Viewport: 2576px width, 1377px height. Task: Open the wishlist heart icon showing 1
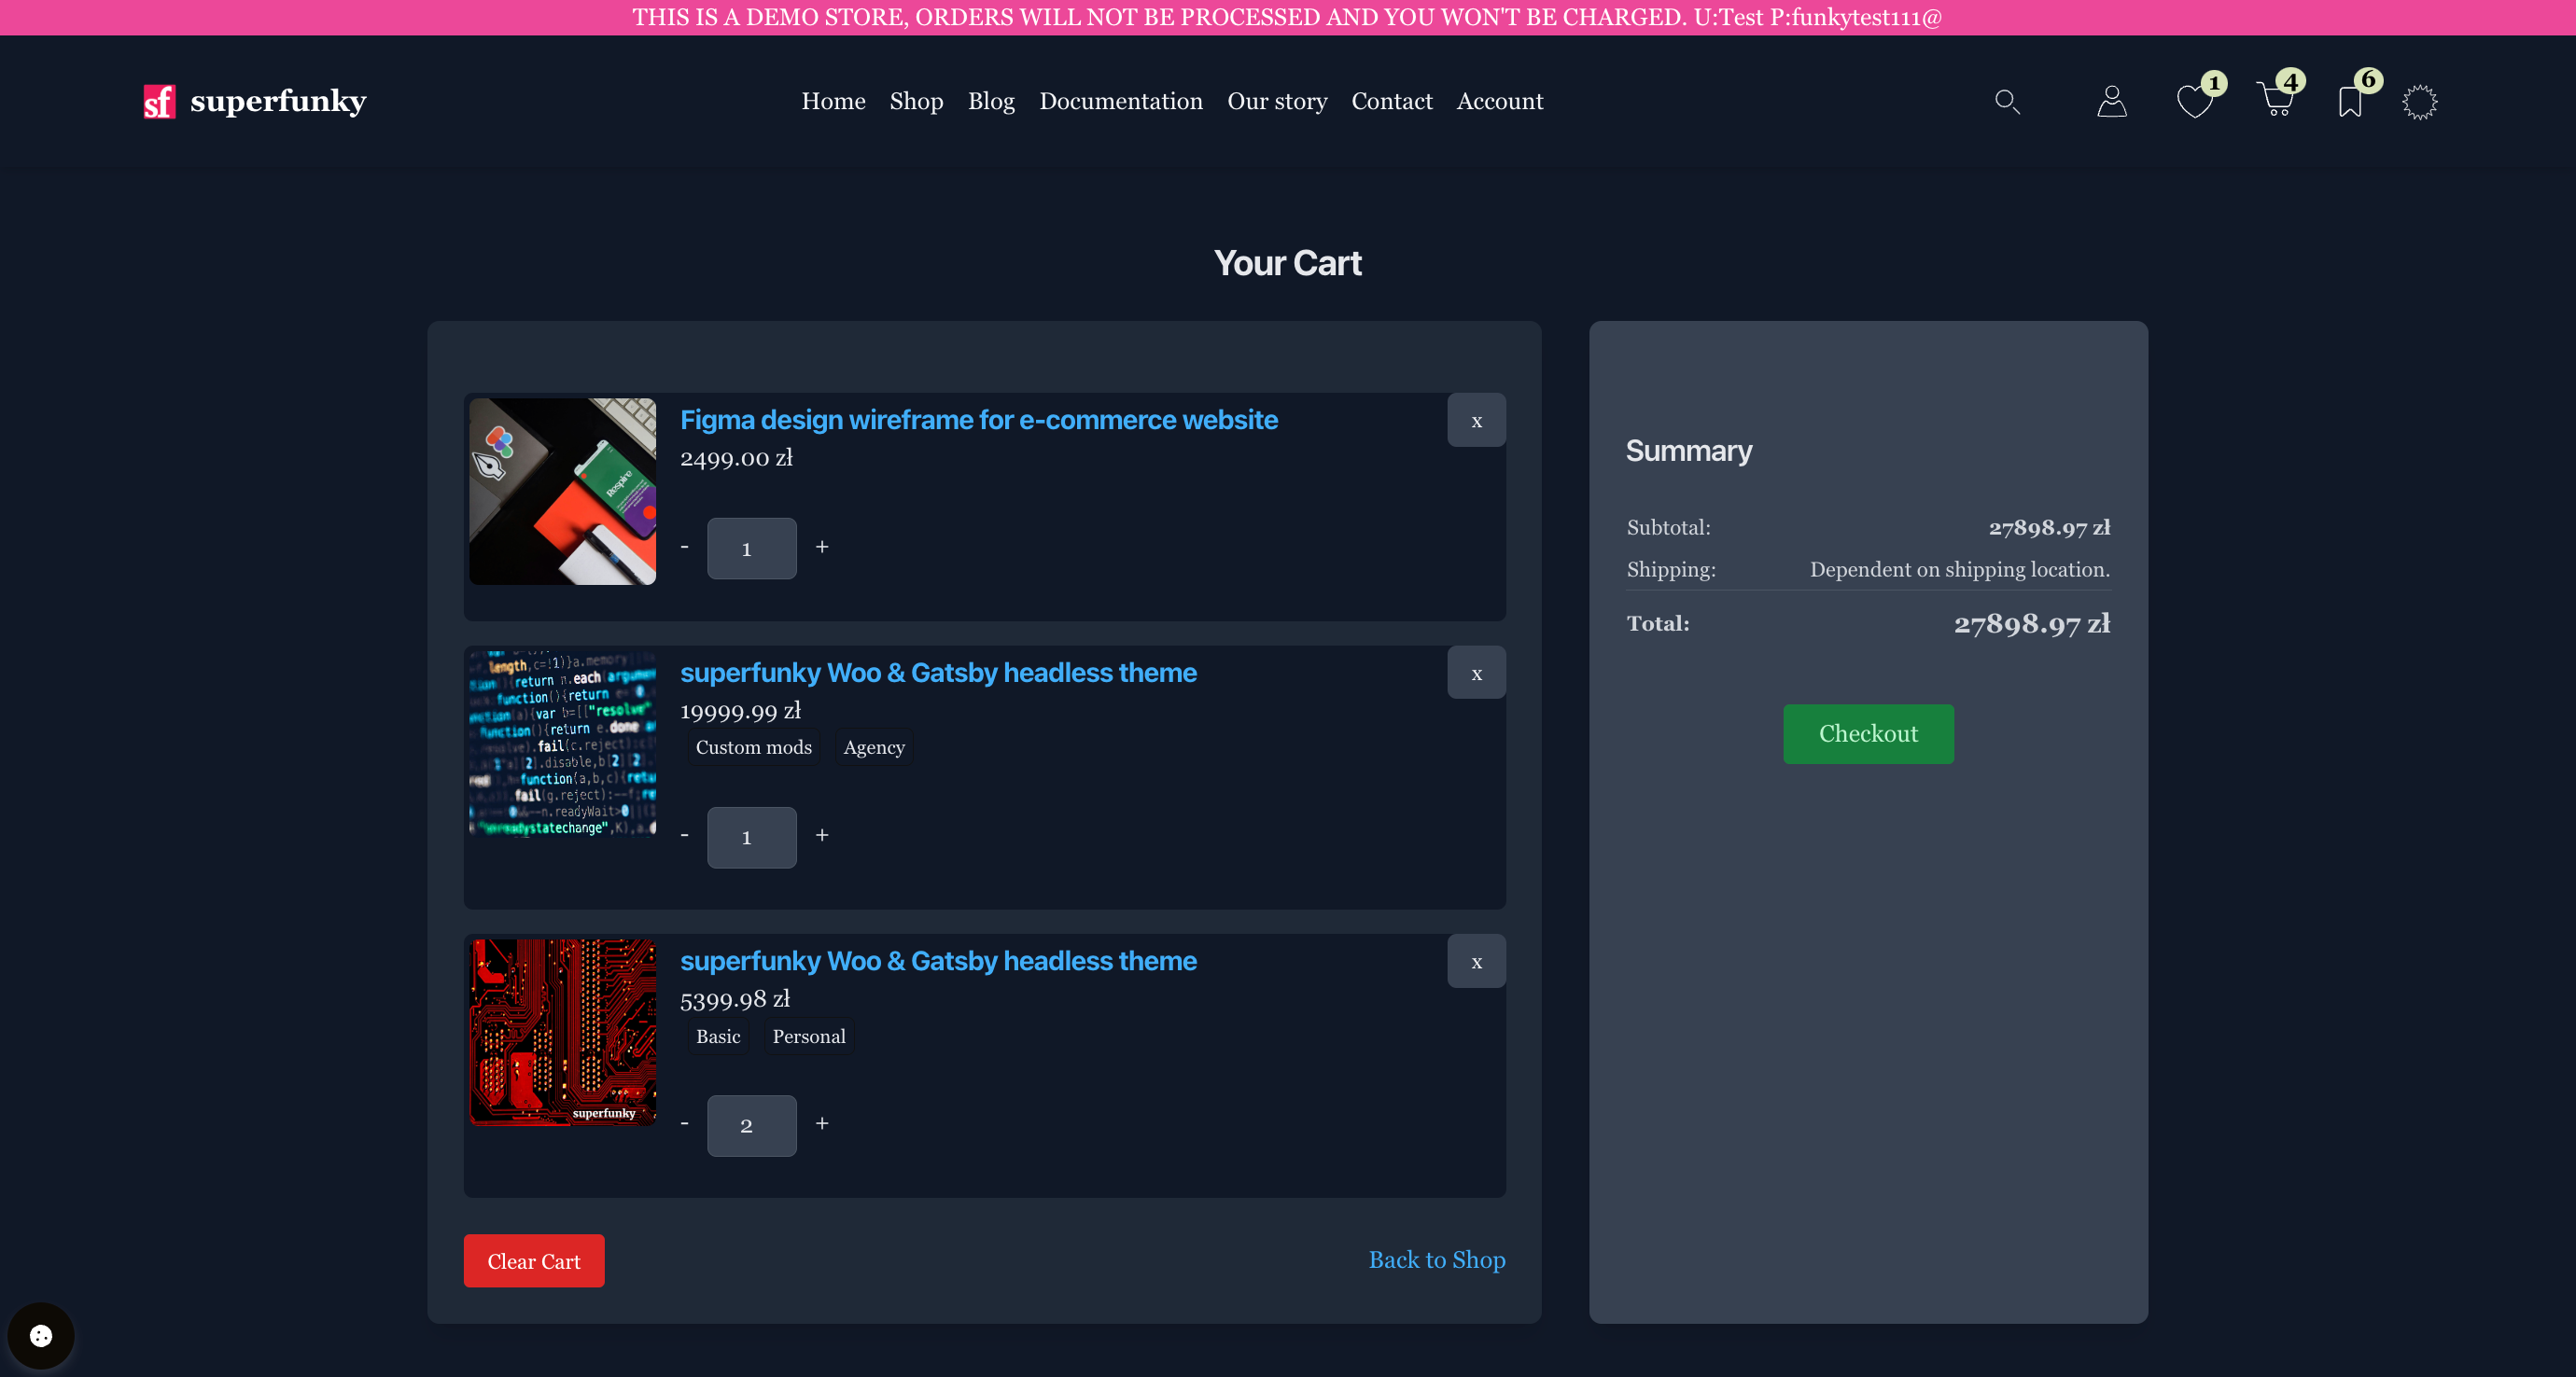coord(2195,101)
